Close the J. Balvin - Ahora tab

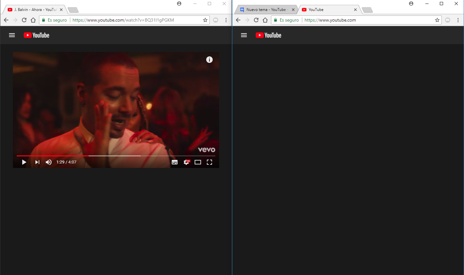[61, 10]
